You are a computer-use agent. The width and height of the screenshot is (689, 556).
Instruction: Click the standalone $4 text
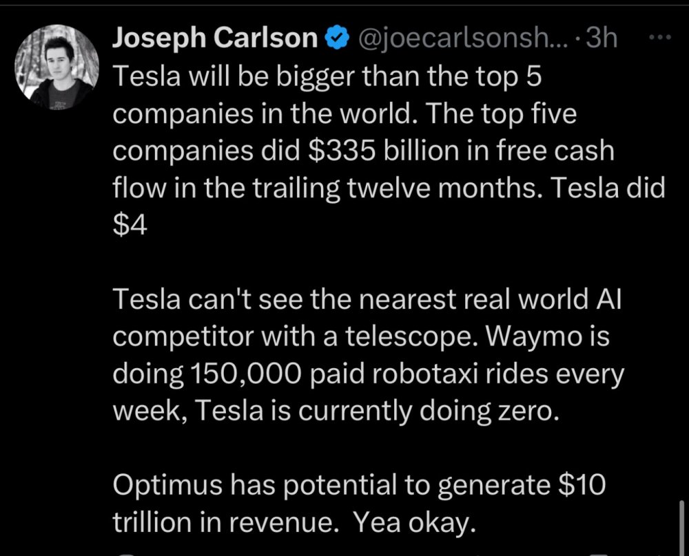pyautogui.click(x=130, y=227)
